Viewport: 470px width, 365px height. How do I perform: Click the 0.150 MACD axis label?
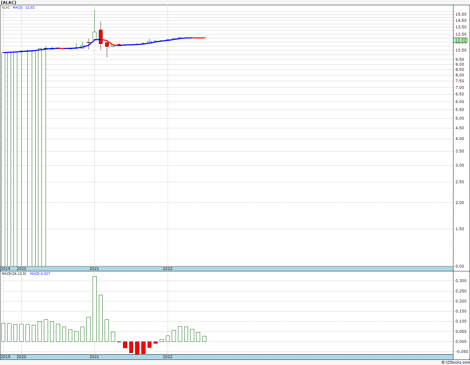pos(461,311)
